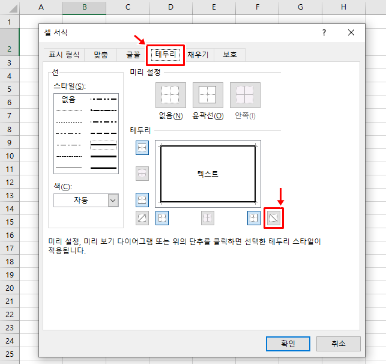386x364 pixels.
Task: Click the 텍스트 border preview diagram
Action: tap(208, 174)
